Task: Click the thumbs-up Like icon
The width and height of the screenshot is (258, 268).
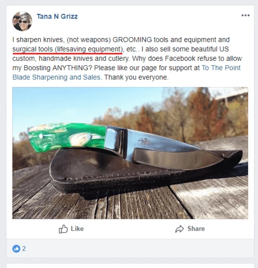Action: pos(63,229)
